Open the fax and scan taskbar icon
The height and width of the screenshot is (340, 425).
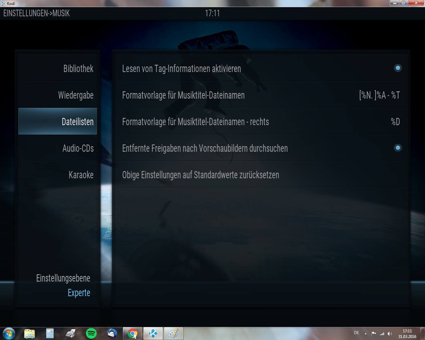(70, 333)
